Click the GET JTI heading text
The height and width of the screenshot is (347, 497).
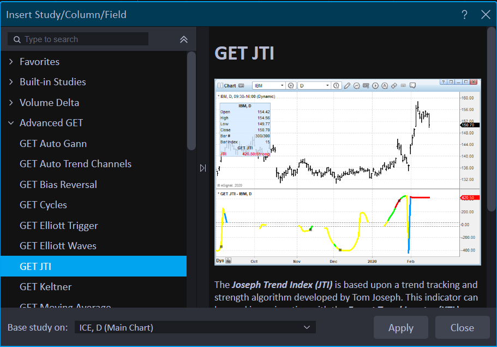pos(244,53)
